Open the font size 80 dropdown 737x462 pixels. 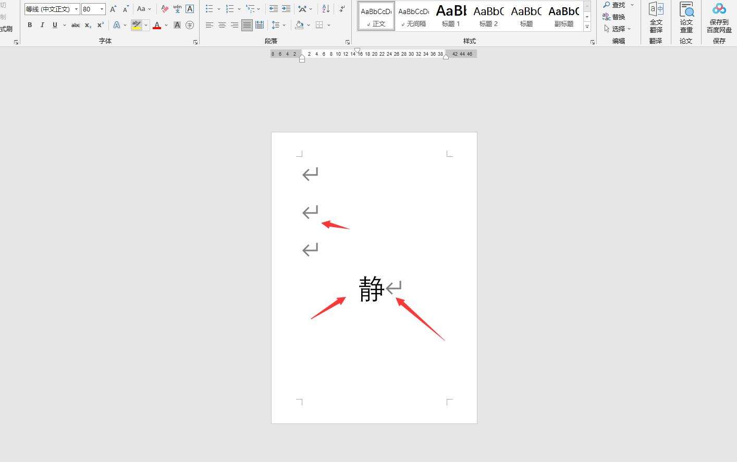(x=102, y=9)
